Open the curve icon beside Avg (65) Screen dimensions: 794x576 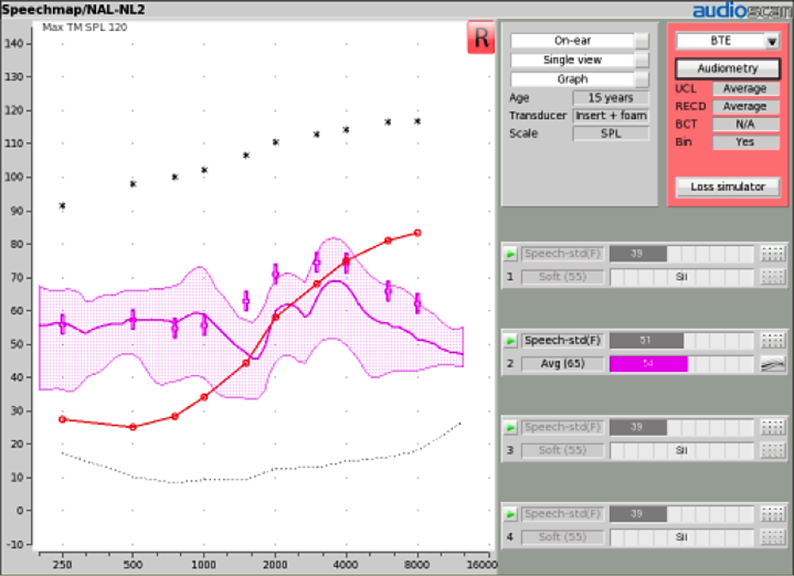tap(773, 364)
